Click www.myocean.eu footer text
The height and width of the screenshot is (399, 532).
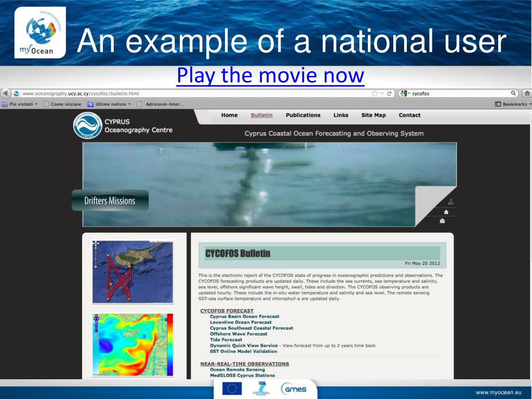(498, 393)
